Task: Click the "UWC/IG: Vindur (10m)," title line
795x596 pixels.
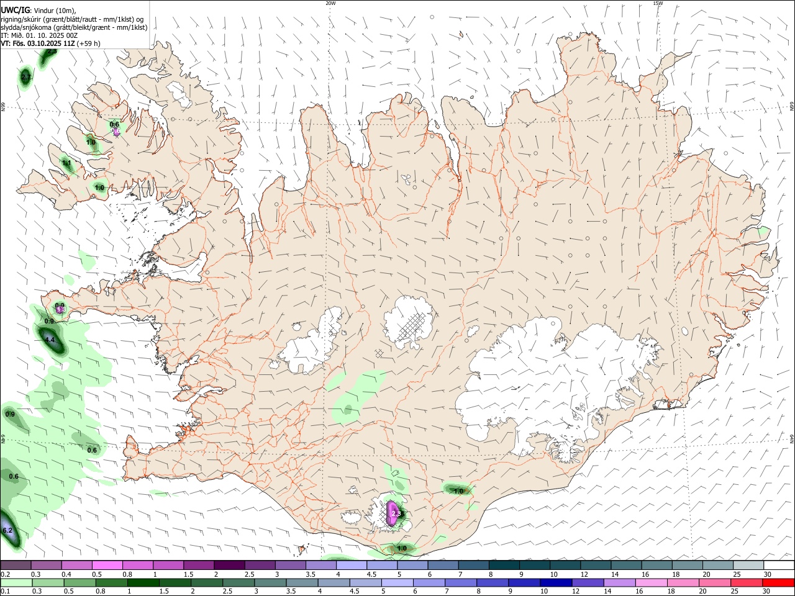Action: click(38, 10)
